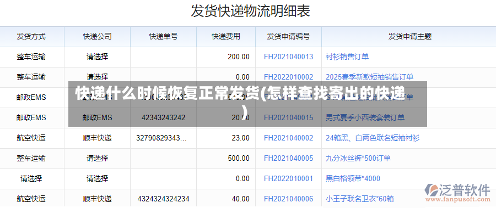Change 整车运输 shipping method in FH2021040005 row
The width and height of the screenshot is (496, 208).
[x=31, y=158]
